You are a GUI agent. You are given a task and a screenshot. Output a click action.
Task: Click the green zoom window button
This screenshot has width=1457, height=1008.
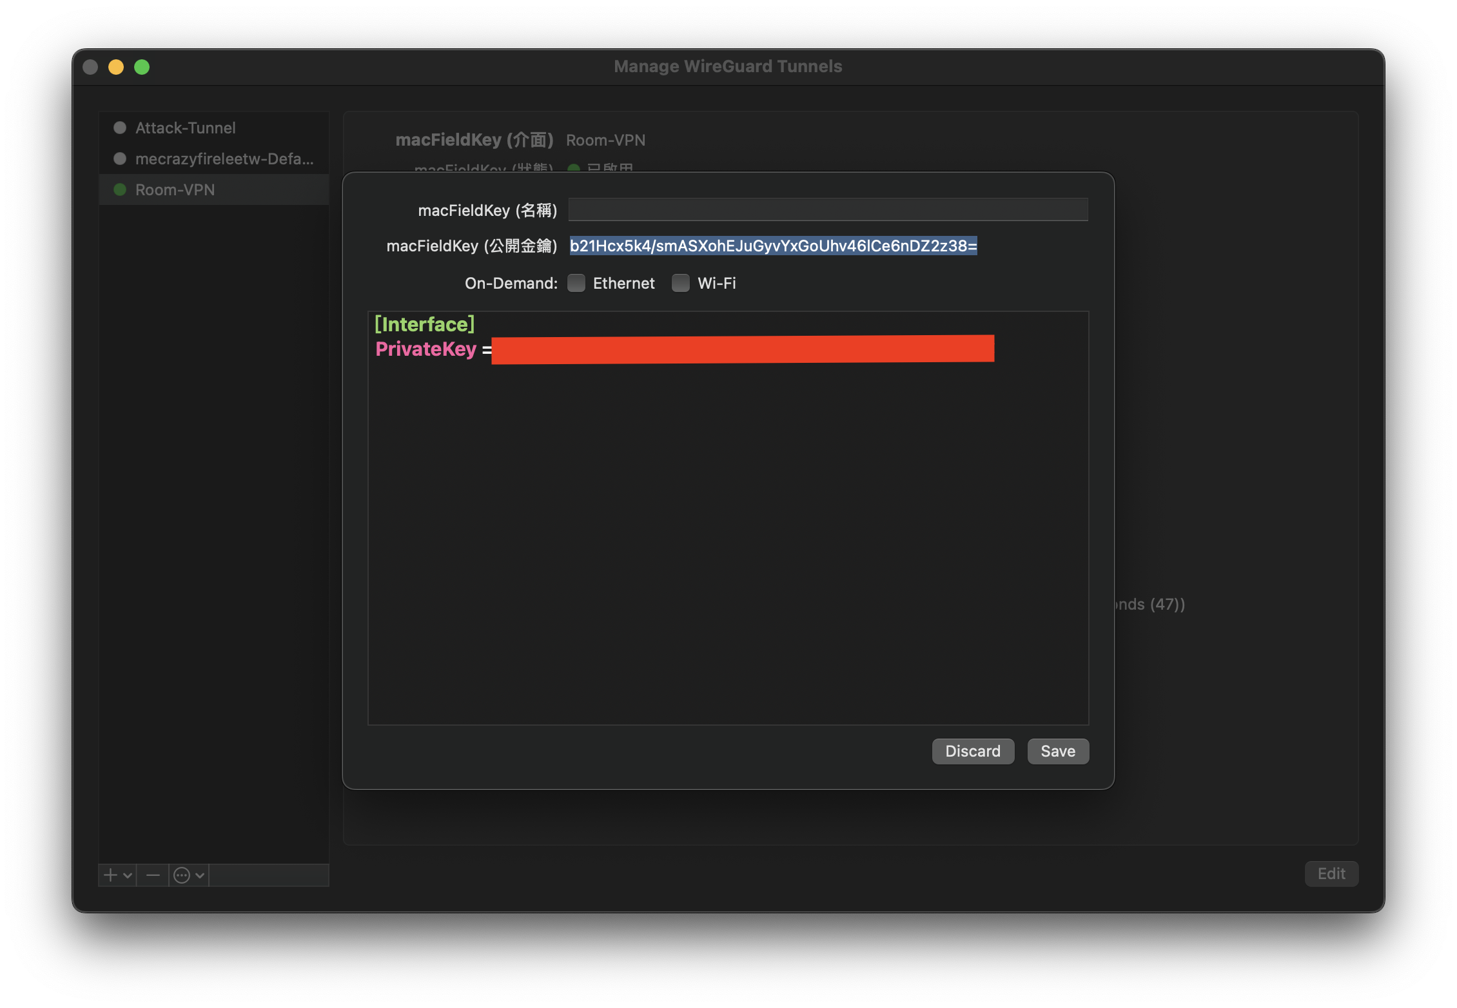pyautogui.click(x=142, y=67)
